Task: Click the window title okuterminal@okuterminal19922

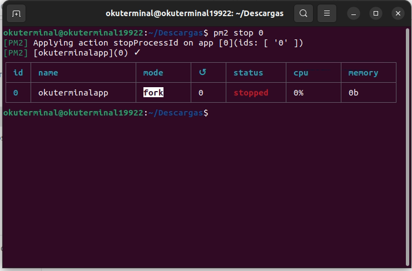Action: [x=194, y=13]
